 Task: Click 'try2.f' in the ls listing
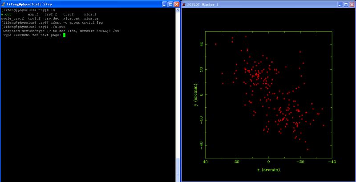[x=51, y=15]
